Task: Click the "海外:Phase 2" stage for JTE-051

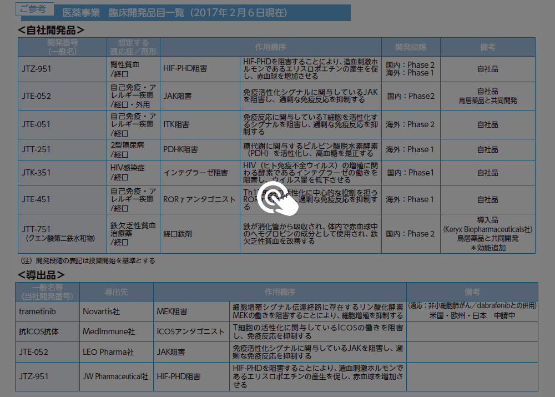Action: [410, 125]
